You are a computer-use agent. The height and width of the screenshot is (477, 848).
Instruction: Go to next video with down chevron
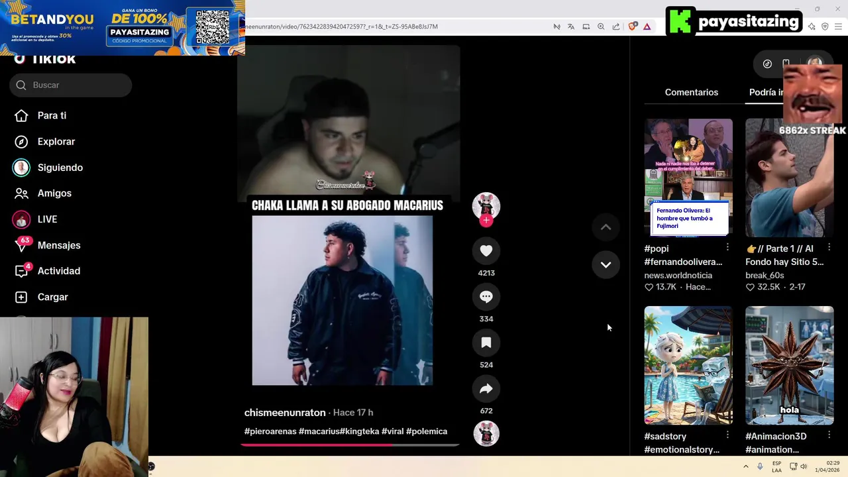click(x=606, y=264)
